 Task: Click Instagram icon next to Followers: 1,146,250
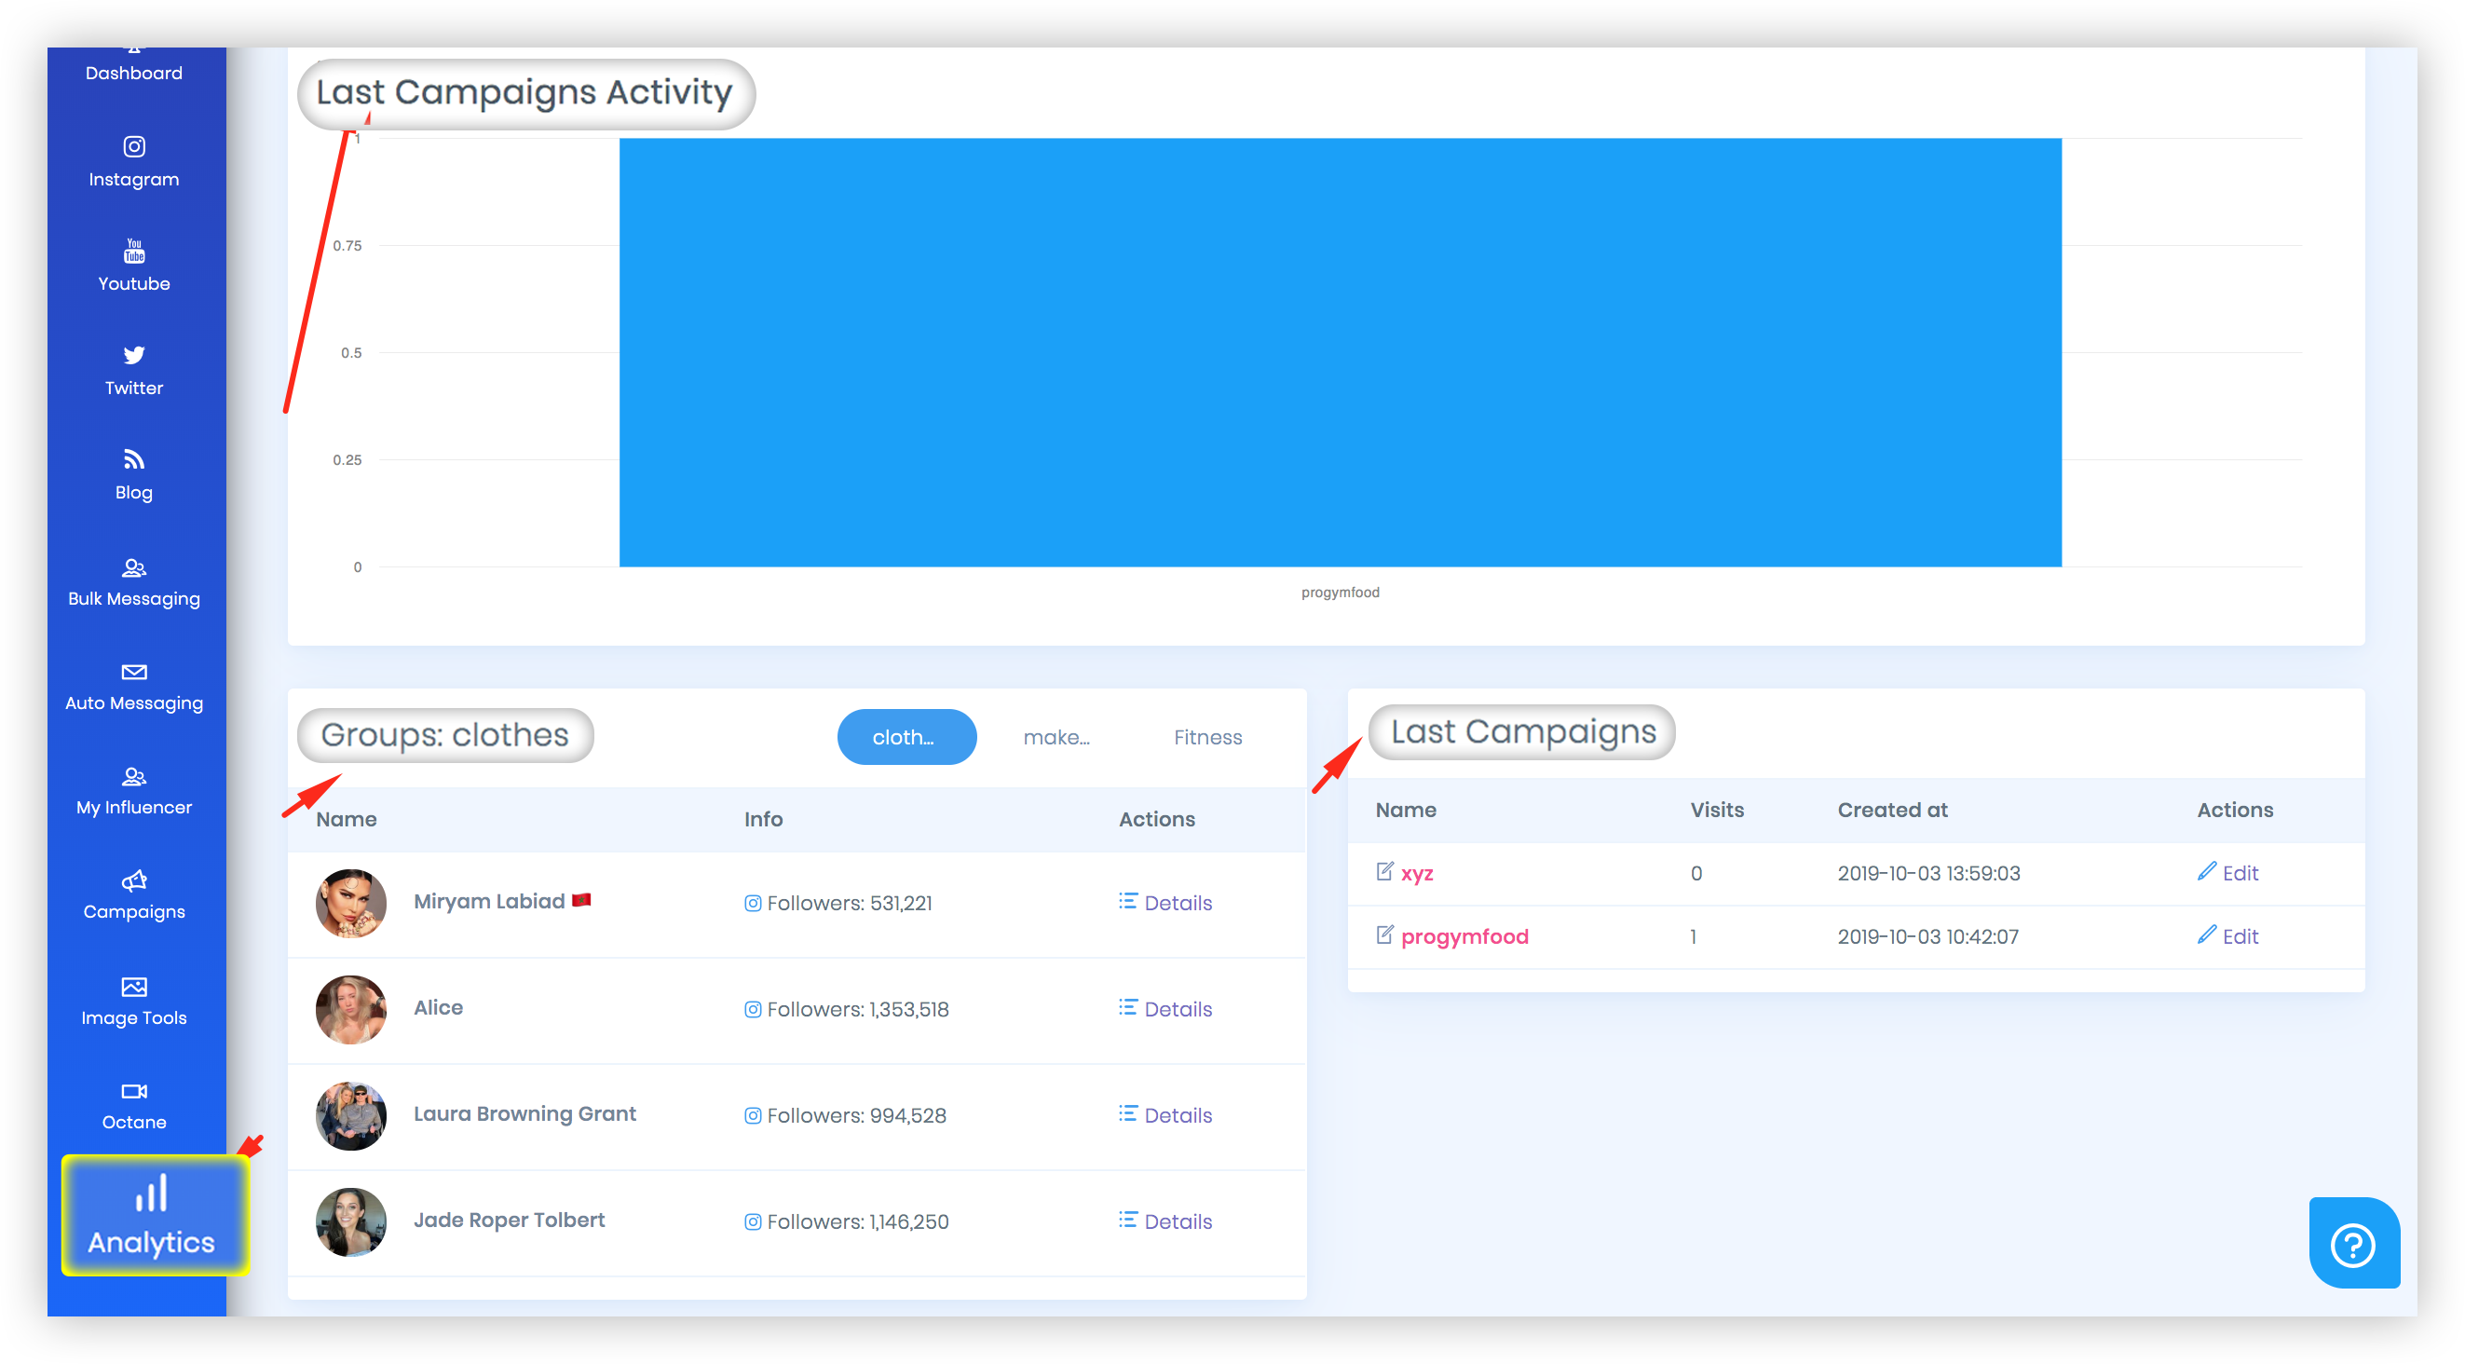(752, 1221)
